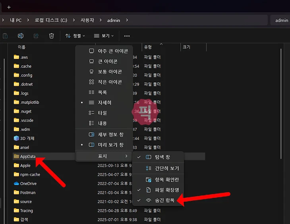
Task: Click date 2025-07-01 오후 9:38
Action: (117, 220)
